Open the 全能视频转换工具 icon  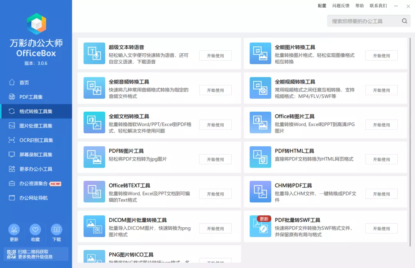[260, 88]
